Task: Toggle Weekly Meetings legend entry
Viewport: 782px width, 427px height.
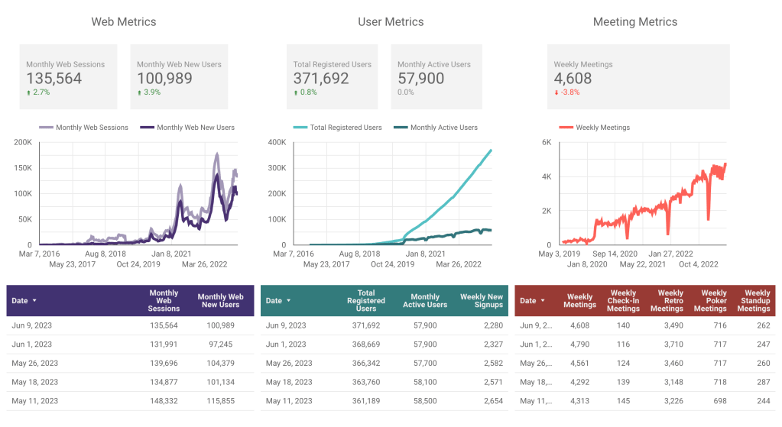Action: click(x=595, y=128)
